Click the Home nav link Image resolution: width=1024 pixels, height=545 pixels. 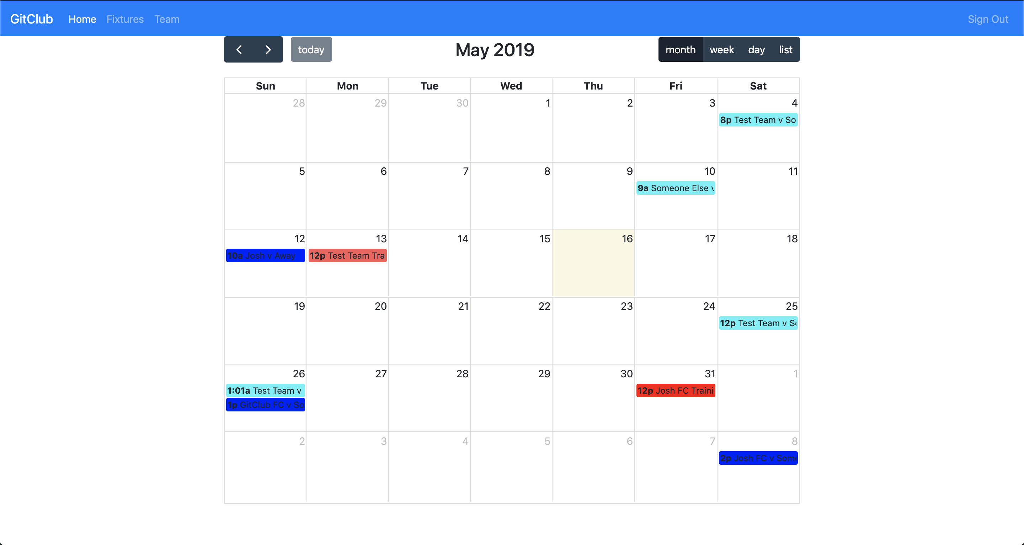[x=82, y=19]
